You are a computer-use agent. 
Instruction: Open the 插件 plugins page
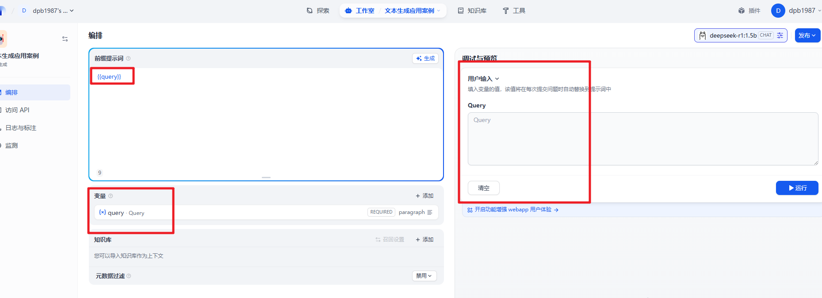pos(749,11)
